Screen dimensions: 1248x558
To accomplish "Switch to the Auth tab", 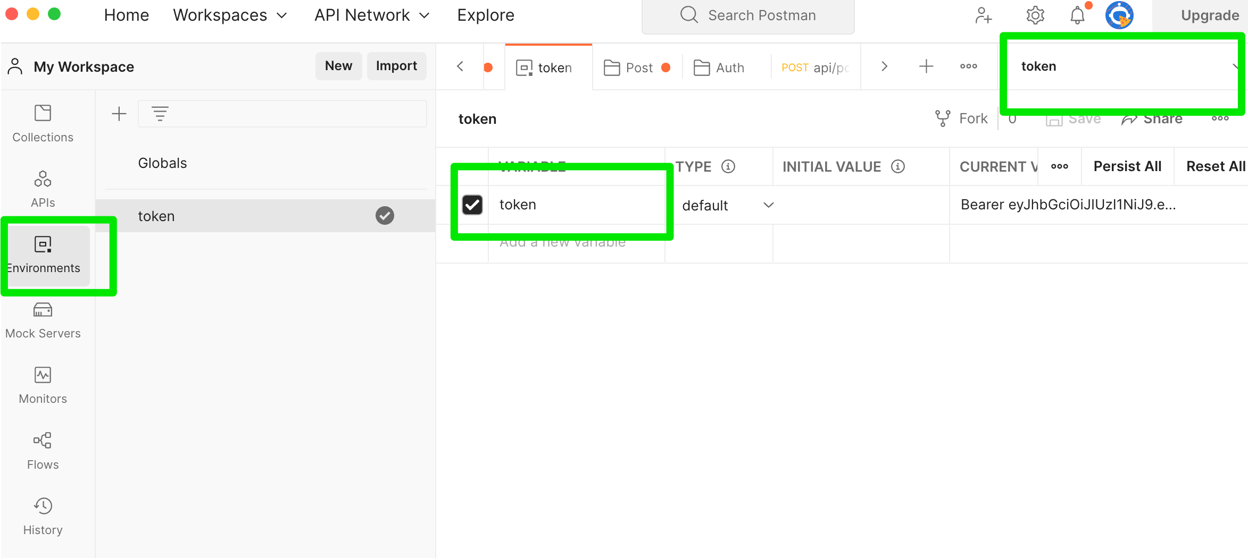I will (727, 67).
